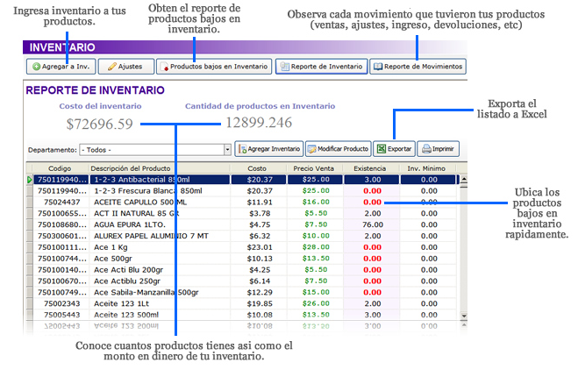Open Productos bajos en Inventario report

[213, 66]
